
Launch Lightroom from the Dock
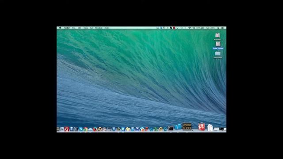[x=76, y=129]
